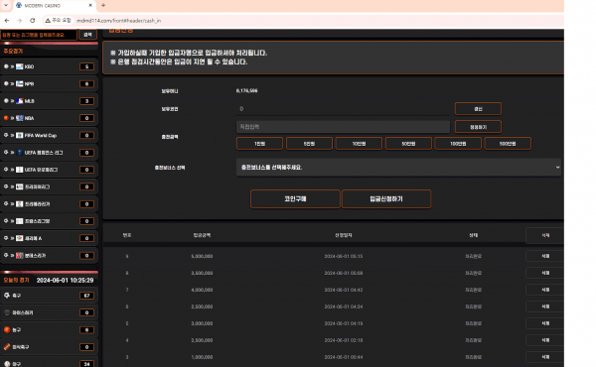This screenshot has height=367, width=596.
Task: Select the NBA basketball league
Action: tap(49, 118)
